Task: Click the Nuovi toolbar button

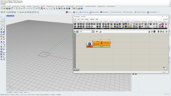Action: coord(69,12)
